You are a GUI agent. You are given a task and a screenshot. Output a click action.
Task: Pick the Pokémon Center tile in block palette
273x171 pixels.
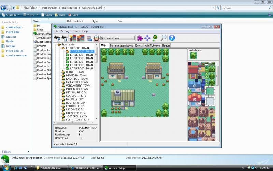[195, 99]
